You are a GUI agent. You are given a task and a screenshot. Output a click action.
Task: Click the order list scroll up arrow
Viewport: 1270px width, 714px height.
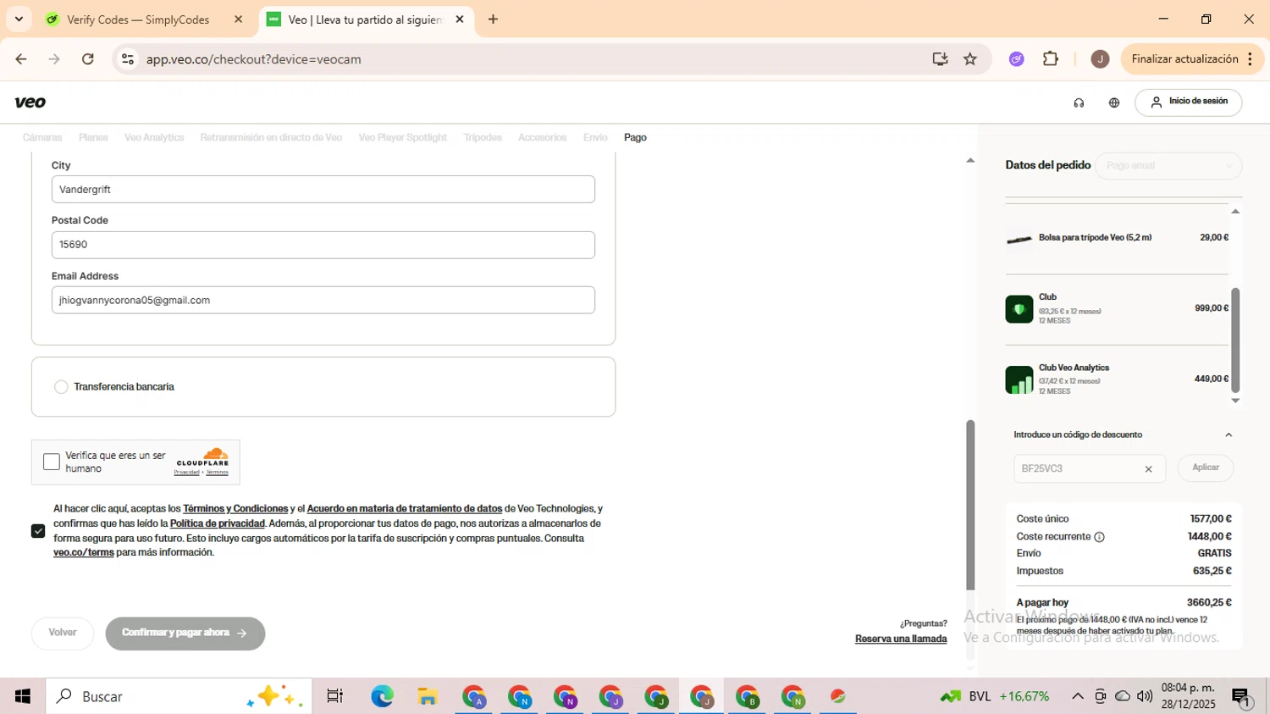coord(1235,212)
